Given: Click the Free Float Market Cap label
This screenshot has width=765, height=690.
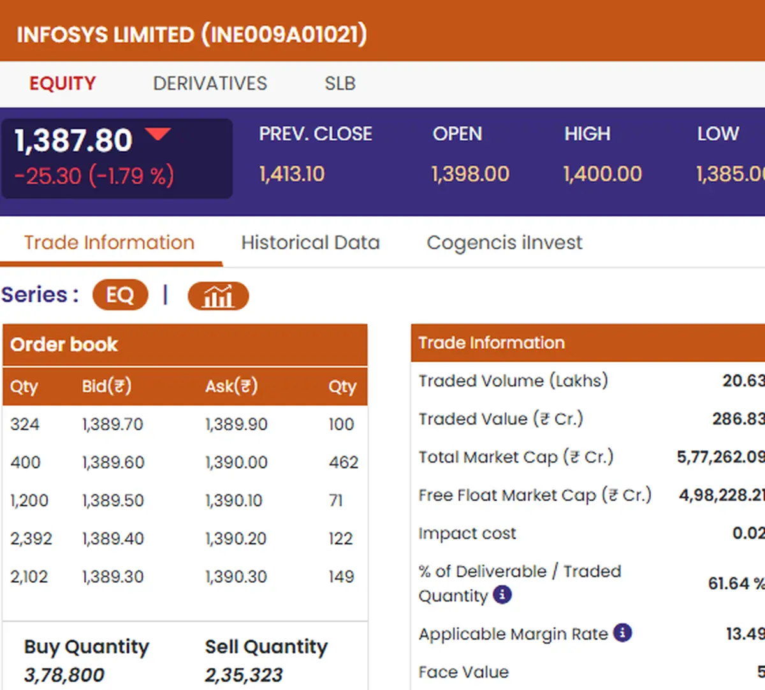Looking at the screenshot, I should (x=535, y=495).
